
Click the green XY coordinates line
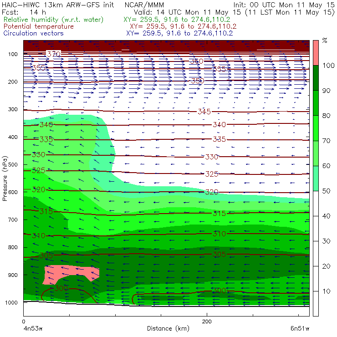[x=177, y=20]
